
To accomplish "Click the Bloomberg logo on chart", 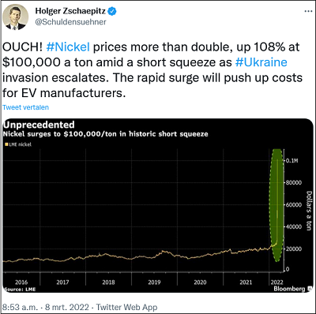I will click(x=289, y=289).
